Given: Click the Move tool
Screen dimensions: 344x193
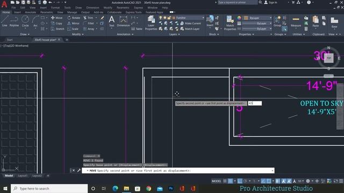Looking at the screenshot, I should [x=56, y=18].
